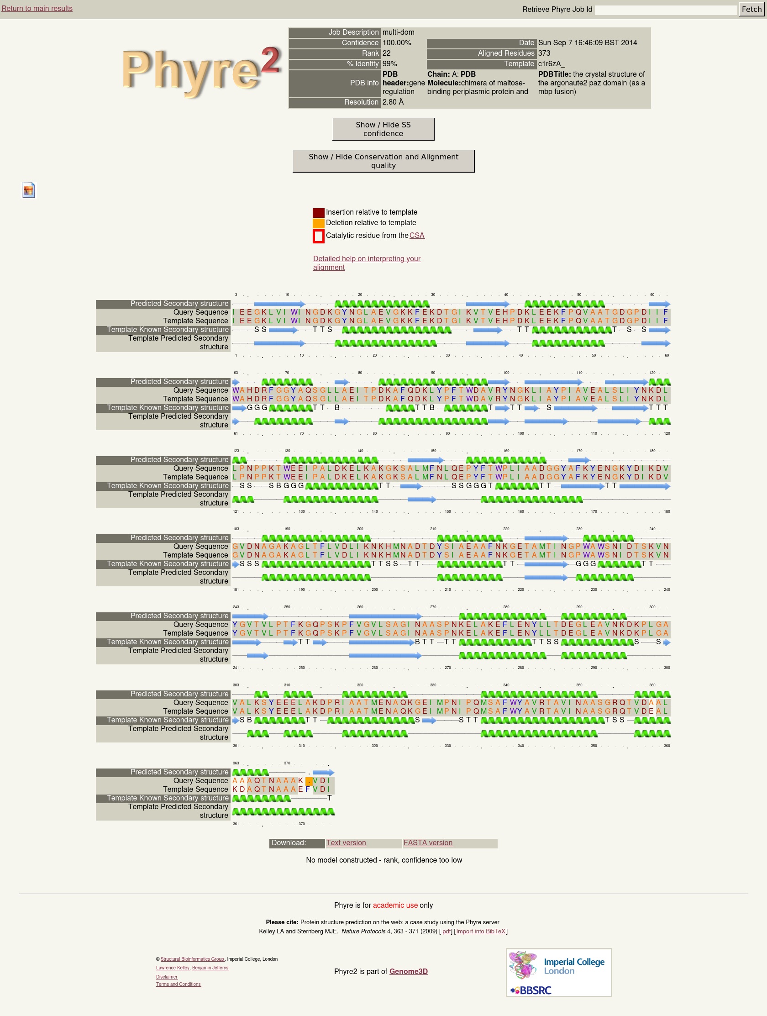The height and width of the screenshot is (1016, 767).
Task: Toggle Show / Hide Conservation and Alignment quality
Action: pos(383,161)
